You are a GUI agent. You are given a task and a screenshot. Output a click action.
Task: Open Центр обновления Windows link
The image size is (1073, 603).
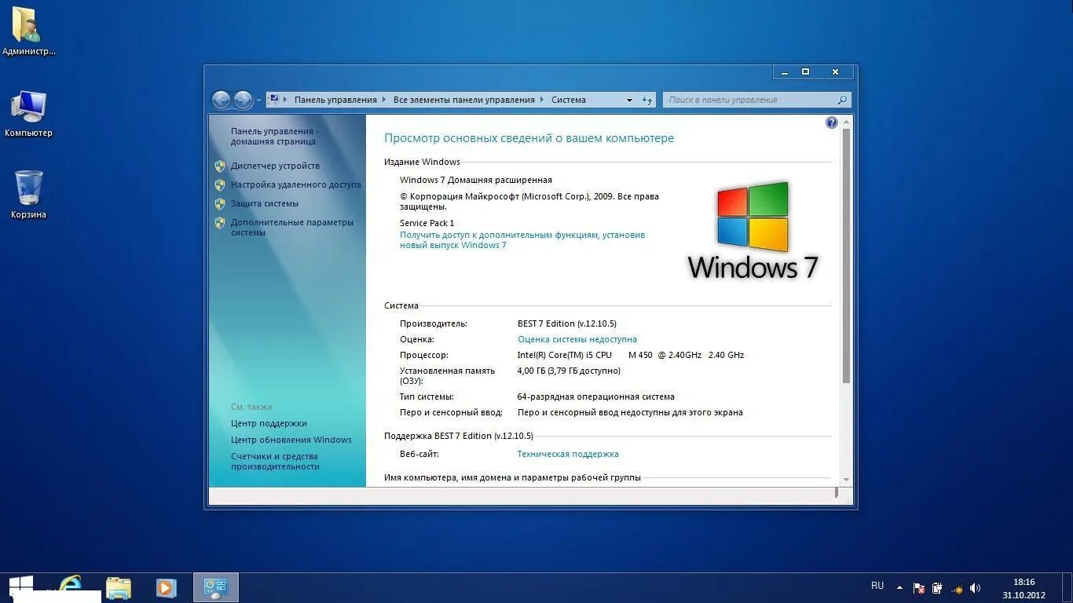[291, 440]
